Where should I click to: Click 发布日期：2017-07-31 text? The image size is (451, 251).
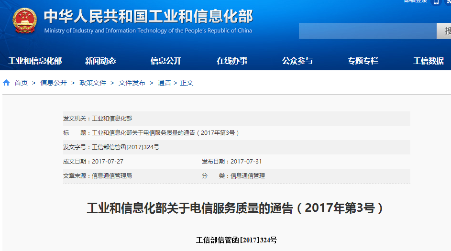[232, 162]
